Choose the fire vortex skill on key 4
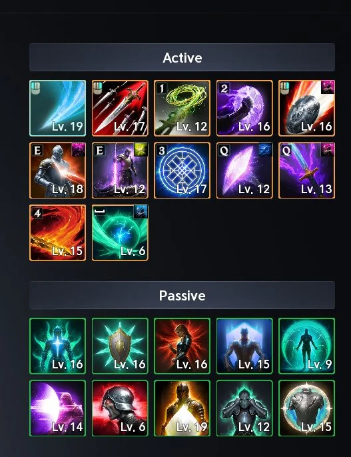Screen dimensions: 351x457 tap(58, 232)
